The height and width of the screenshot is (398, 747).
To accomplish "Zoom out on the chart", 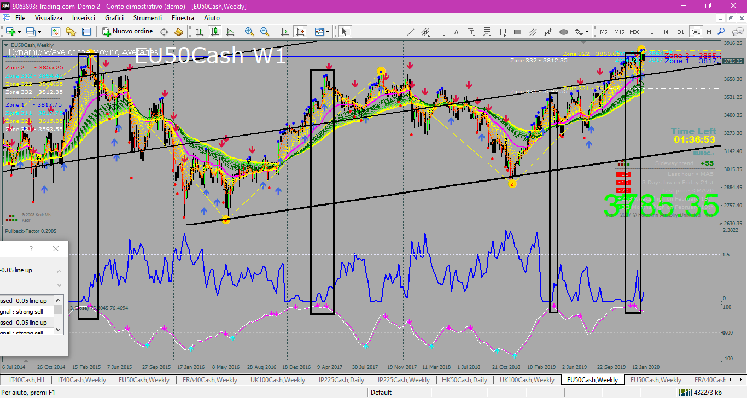I will [x=265, y=32].
